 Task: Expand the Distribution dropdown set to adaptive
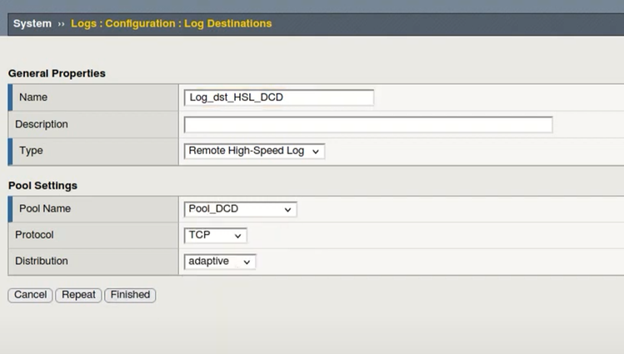pyautogui.click(x=220, y=262)
